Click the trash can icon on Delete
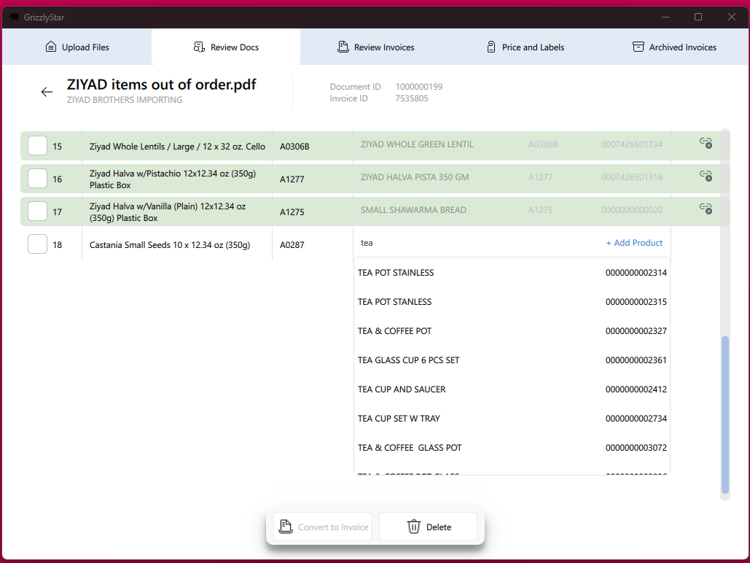 (x=414, y=527)
